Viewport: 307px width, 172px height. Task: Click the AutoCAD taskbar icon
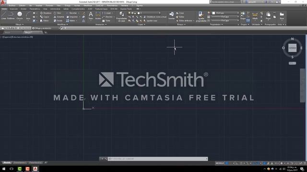pyautogui.click(x=35, y=169)
